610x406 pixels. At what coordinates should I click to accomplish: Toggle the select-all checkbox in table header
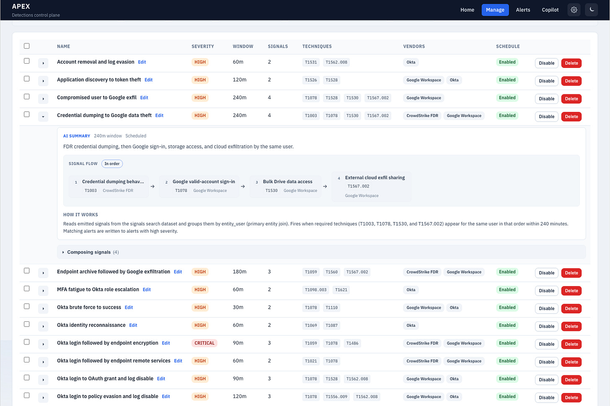[27, 46]
